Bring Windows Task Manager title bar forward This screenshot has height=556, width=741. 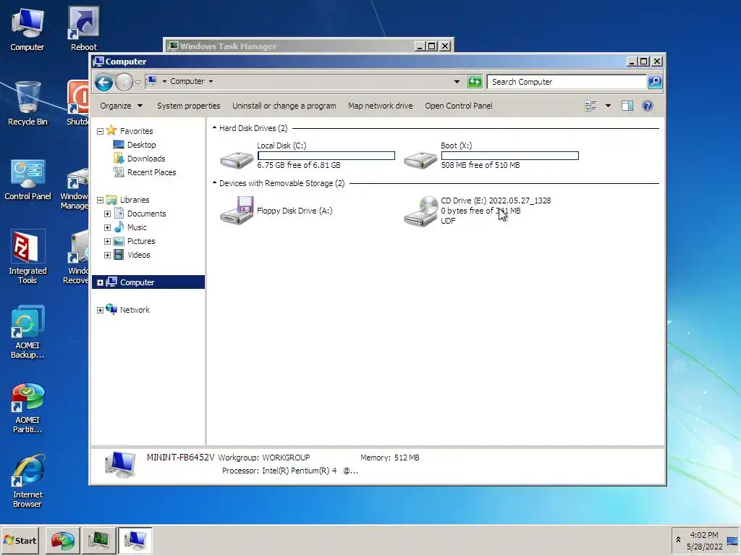(x=290, y=46)
